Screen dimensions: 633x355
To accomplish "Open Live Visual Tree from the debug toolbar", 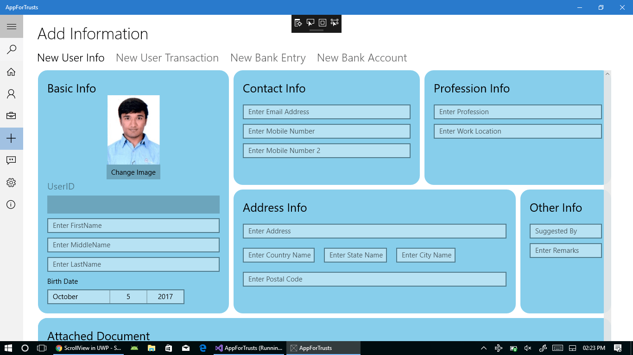I will (298, 23).
